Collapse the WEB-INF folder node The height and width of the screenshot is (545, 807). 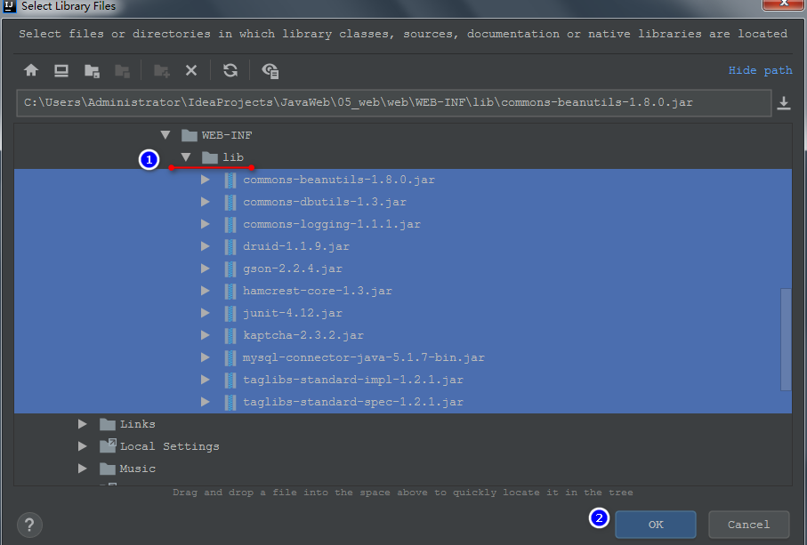[165, 135]
